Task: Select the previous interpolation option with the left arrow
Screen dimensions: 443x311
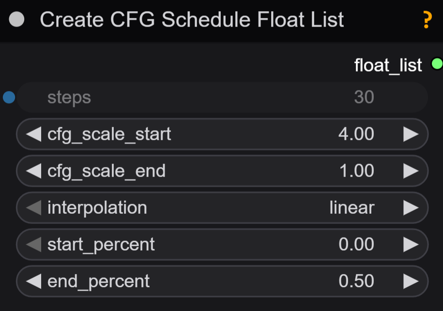Action: click(x=33, y=207)
